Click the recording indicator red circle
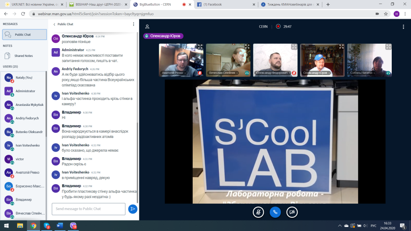Viewport: 411px width, 231px height. [x=278, y=26]
